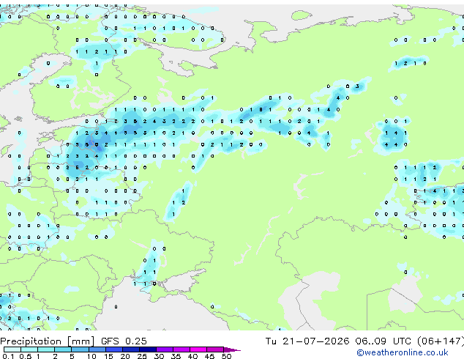Image resolution: width=464 pixels, height=359 pixels.
Task: Click the '06..09 UTC' time range text
Action: coord(383,341)
